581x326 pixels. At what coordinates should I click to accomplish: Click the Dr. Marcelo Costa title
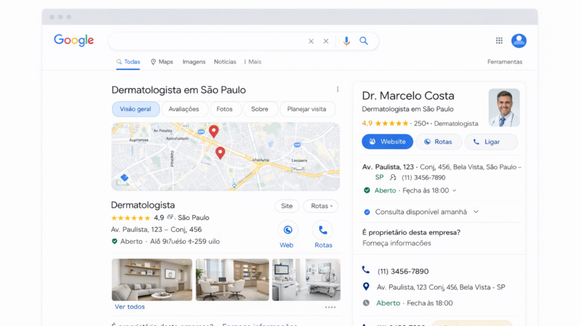408,96
